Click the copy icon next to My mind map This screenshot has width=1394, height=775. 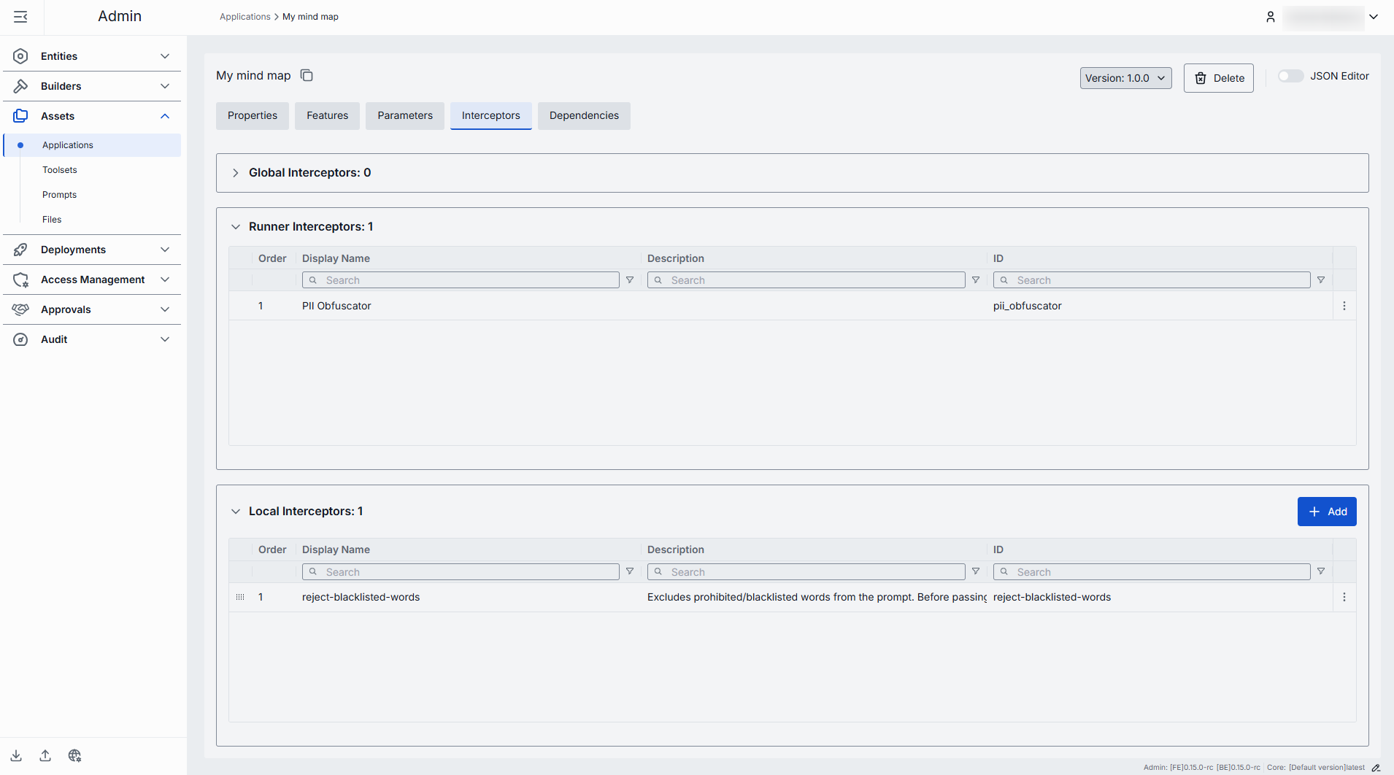click(x=307, y=76)
